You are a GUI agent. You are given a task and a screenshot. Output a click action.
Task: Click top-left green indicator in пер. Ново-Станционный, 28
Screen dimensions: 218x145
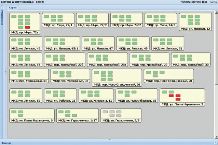tap(149, 72)
